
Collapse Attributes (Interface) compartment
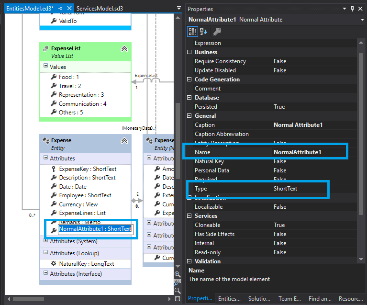[46, 273]
